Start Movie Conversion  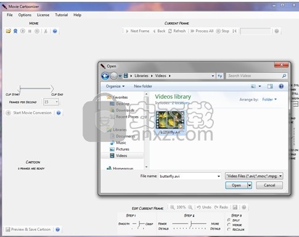click(29, 113)
